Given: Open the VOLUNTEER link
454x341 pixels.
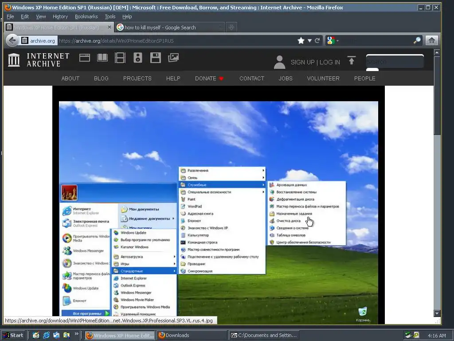Looking at the screenshot, I should (323, 78).
